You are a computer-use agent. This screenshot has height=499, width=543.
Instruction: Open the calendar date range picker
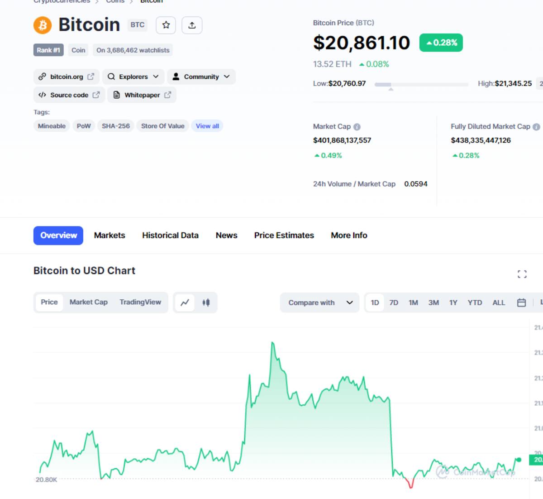click(521, 302)
